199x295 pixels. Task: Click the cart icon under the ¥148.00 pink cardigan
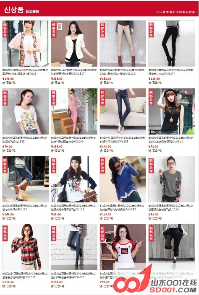click(x=3, y=83)
